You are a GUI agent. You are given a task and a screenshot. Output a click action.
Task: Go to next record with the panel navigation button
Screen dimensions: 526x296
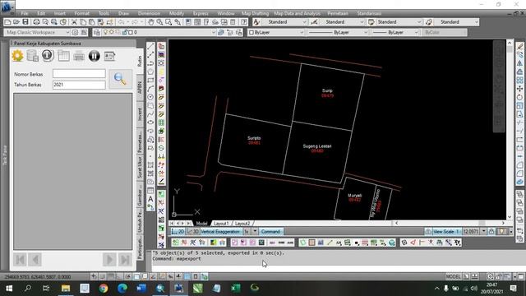pyautogui.click(x=109, y=260)
